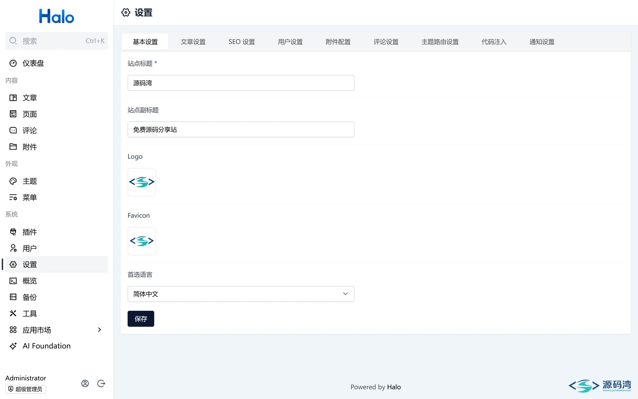Open the 首选语言 language dropdown
Image resolution: width=638 pixels, height=399 pixels.
click(x=241, y=294)
